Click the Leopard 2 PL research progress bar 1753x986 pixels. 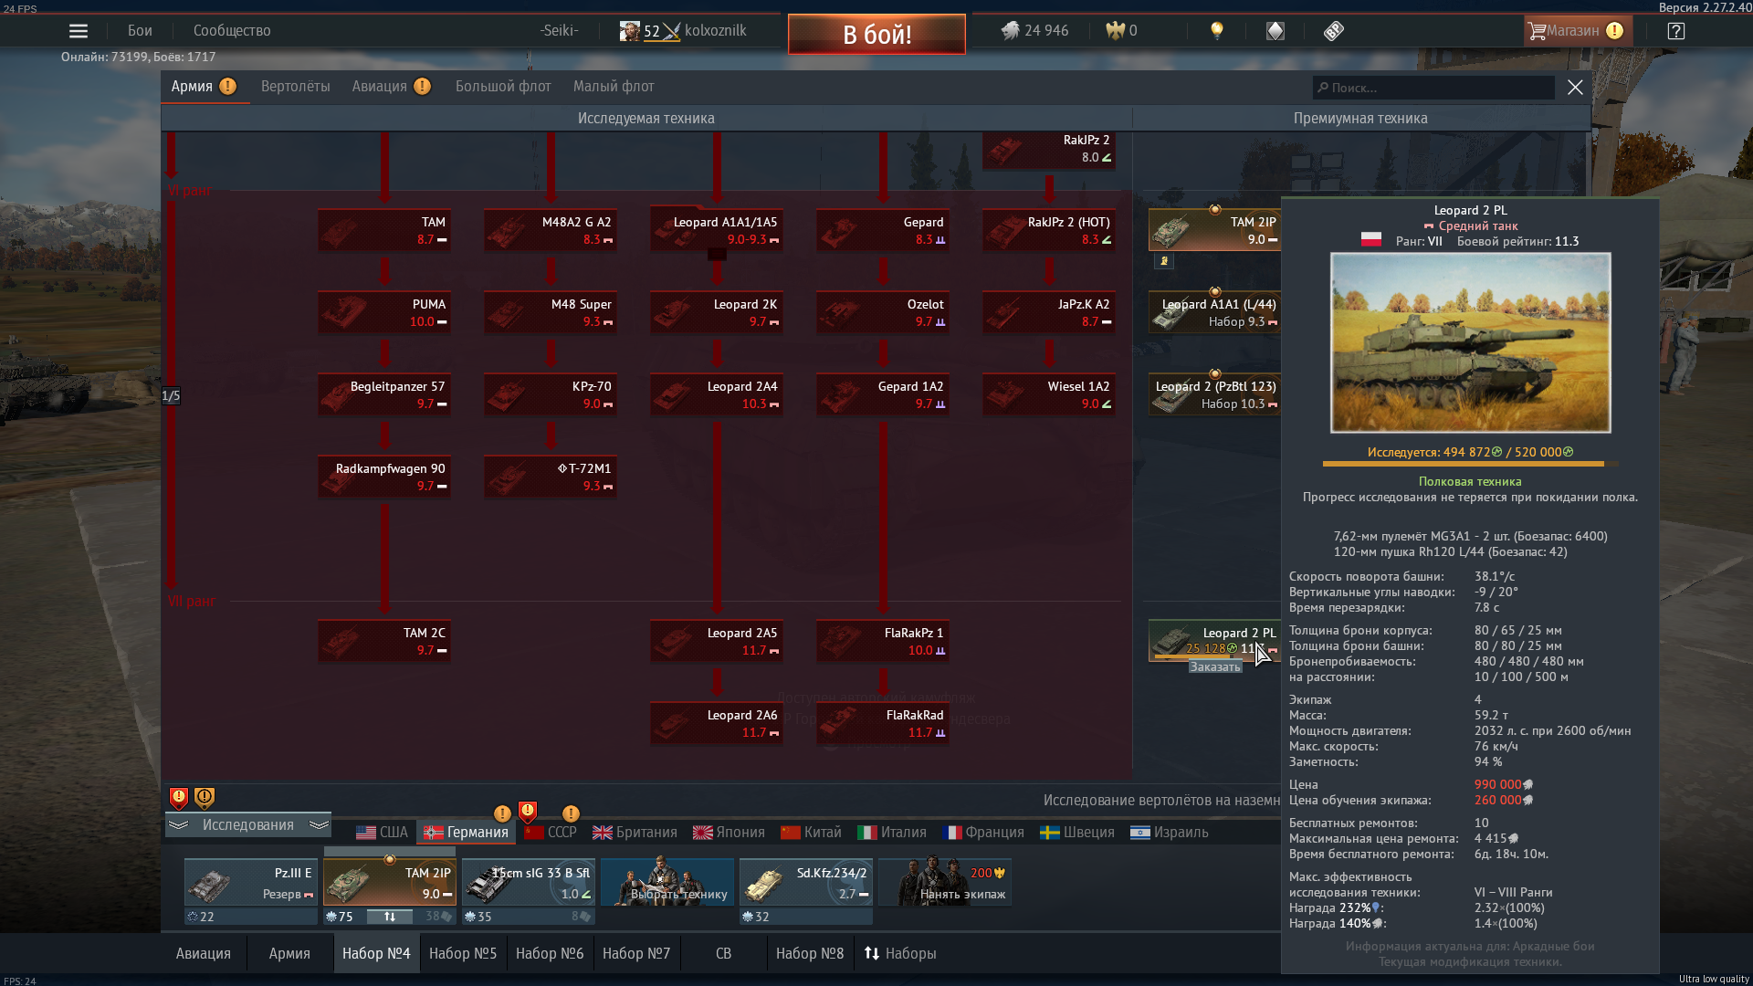[x=1470, y=464]
